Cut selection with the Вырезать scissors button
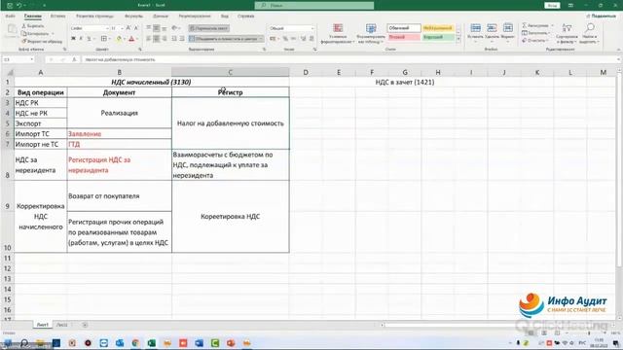 pos(32,26)
